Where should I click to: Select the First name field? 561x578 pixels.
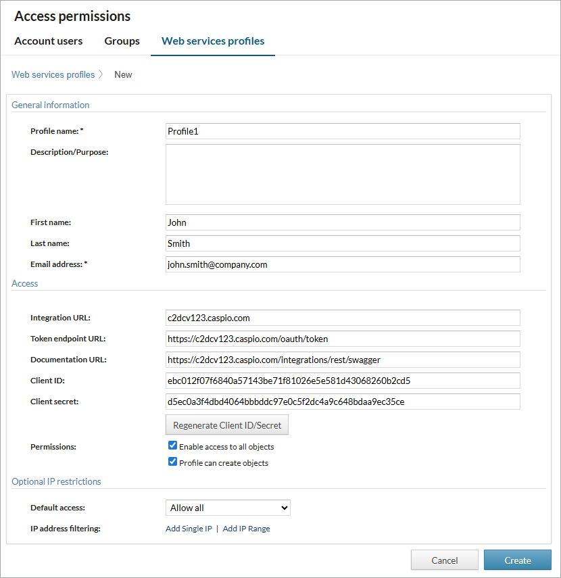(343, 222)
